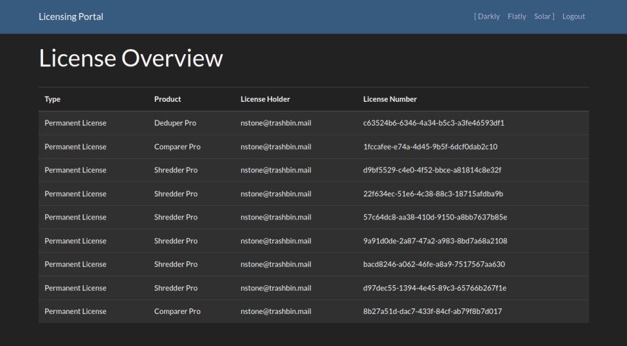627x346 pixels.
Task: Click Shredder Pro in the bacd8246 row
Action: [x=176, y=264]
